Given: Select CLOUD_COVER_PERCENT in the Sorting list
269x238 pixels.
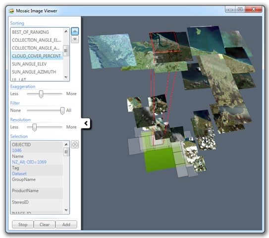Looking at the screenshot, I should pos(37,56).
